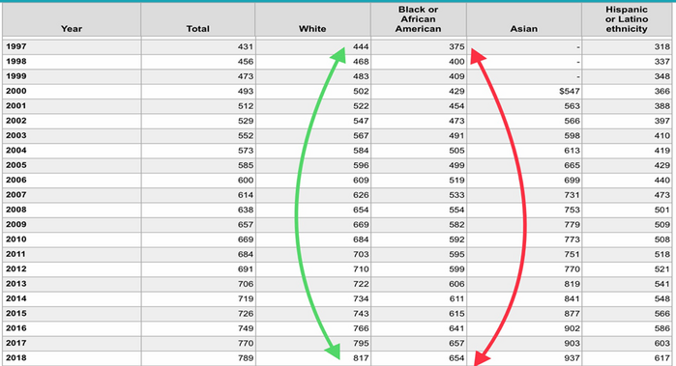This screenshot has width=676, height=366.
Task: Select the Total value 789 for 2018
Action: point(246,358)
